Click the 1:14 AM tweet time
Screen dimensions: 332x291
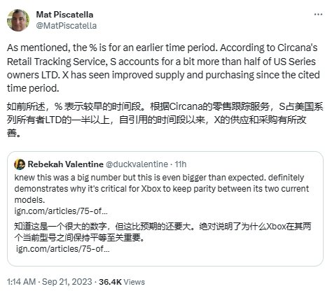click(21, 282)
